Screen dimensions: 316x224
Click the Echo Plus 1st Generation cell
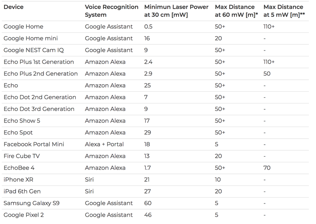coord(39,62)
